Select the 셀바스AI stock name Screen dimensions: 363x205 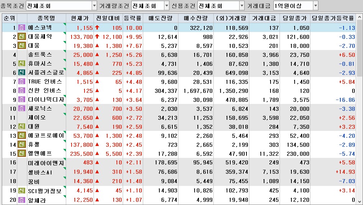[x=40, y=172]
